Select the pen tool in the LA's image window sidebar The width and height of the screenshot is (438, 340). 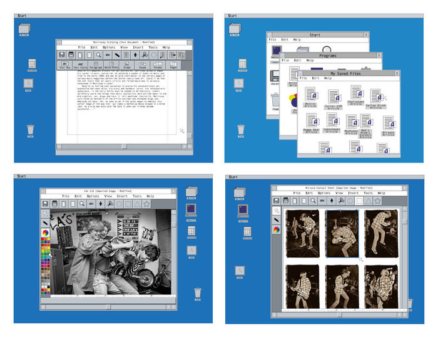tap(45, 223)
